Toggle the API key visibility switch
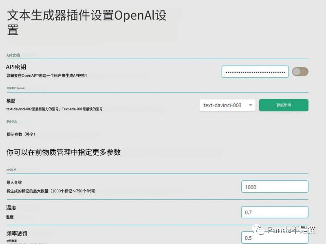326x244 pixels. coord(300,72)
